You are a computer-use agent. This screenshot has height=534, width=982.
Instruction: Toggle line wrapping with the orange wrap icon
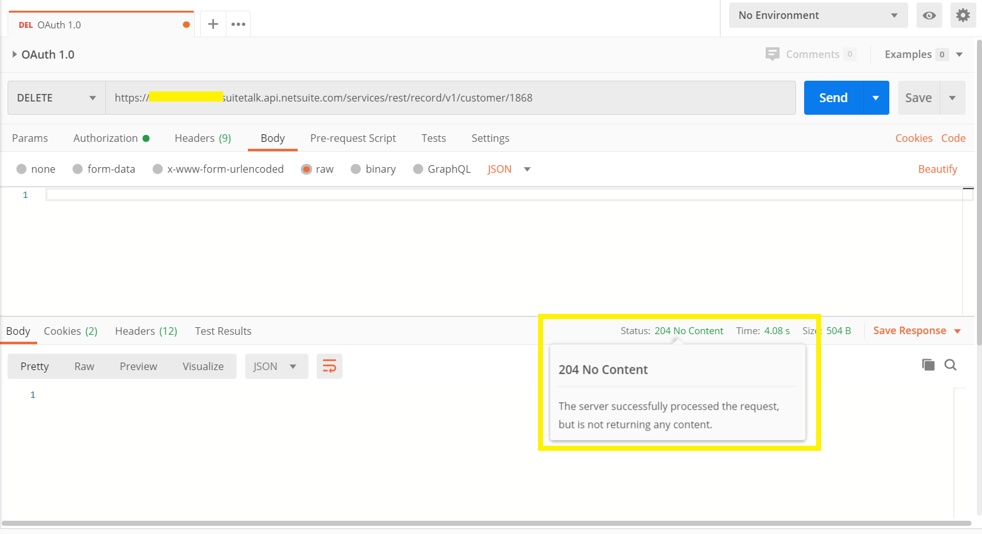329,366
